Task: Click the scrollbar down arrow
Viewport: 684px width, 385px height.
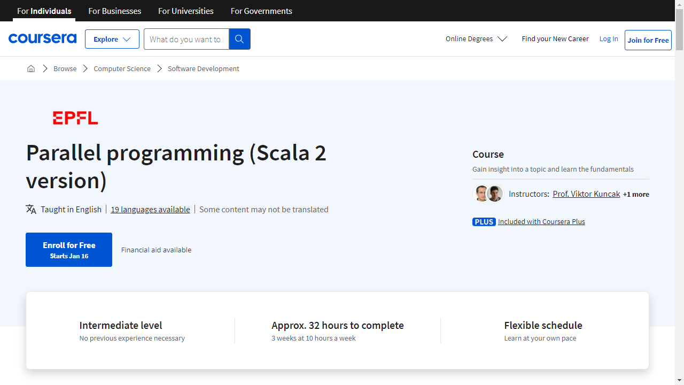Action: click(x=679, y=380)
